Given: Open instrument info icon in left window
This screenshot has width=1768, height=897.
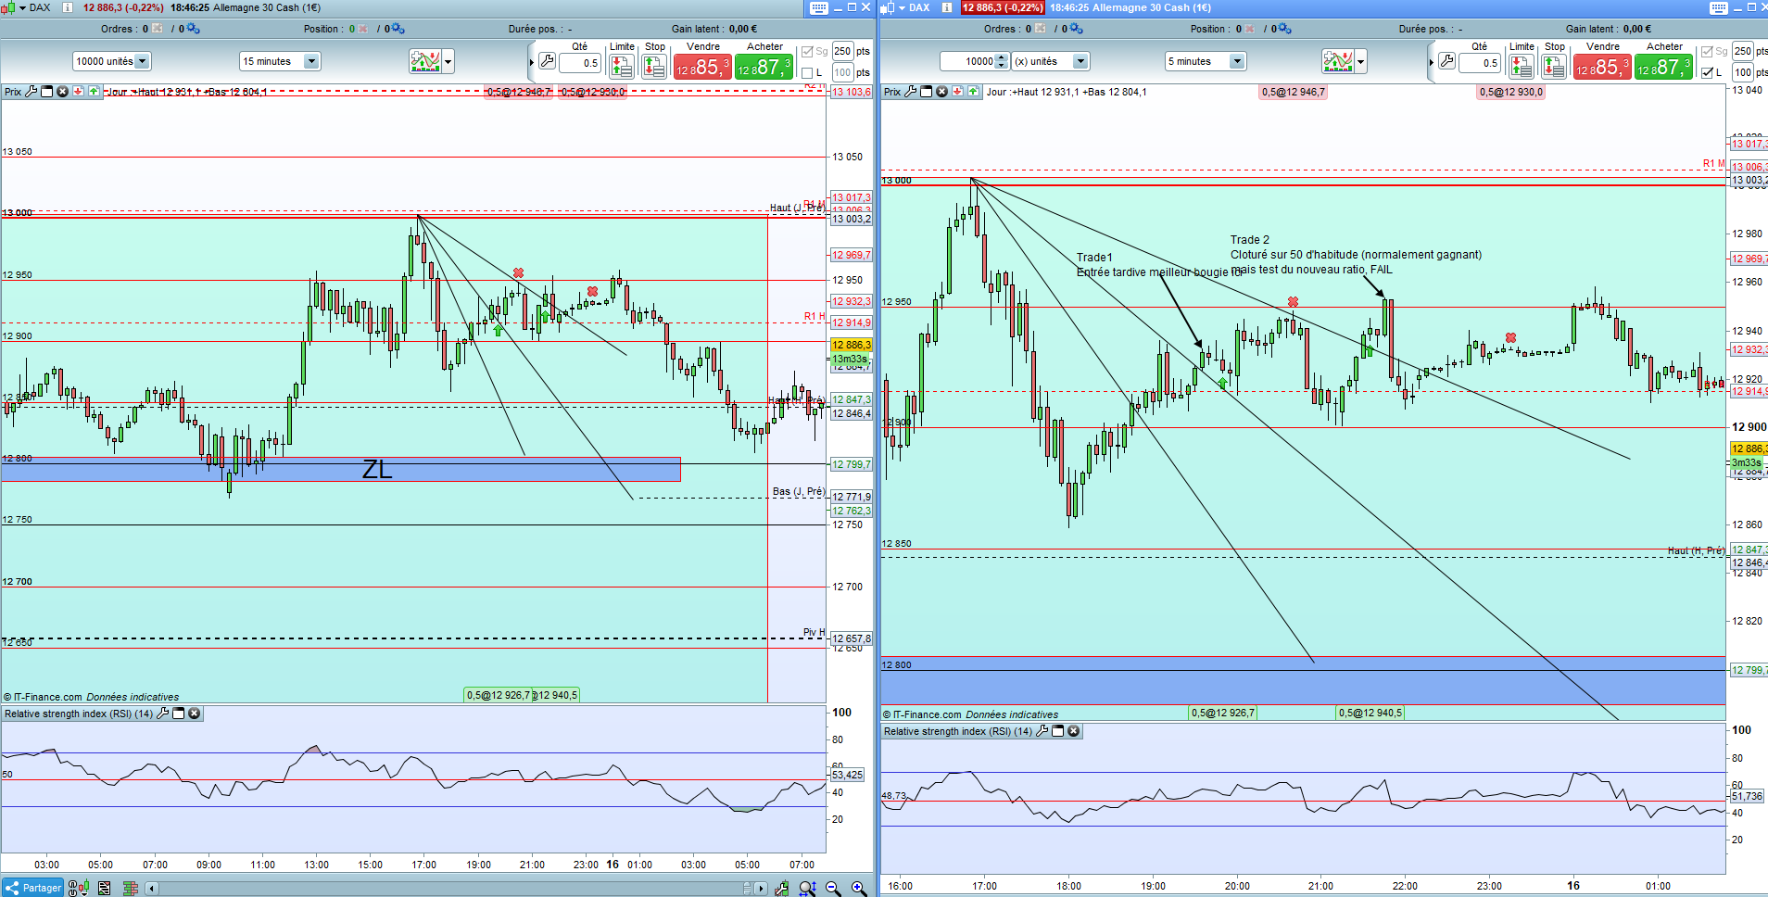Looking at the screenshot, I should pos(68,7).
